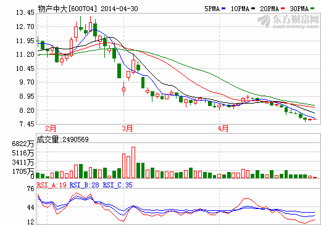
Task: Click the 成交量:2490569 volume readout
Action: 62,139
